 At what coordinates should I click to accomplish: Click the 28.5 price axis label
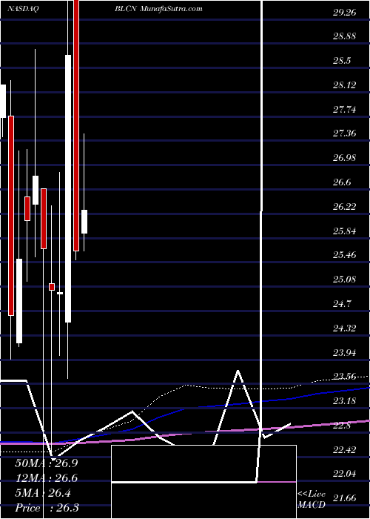[x=342, y=62]
